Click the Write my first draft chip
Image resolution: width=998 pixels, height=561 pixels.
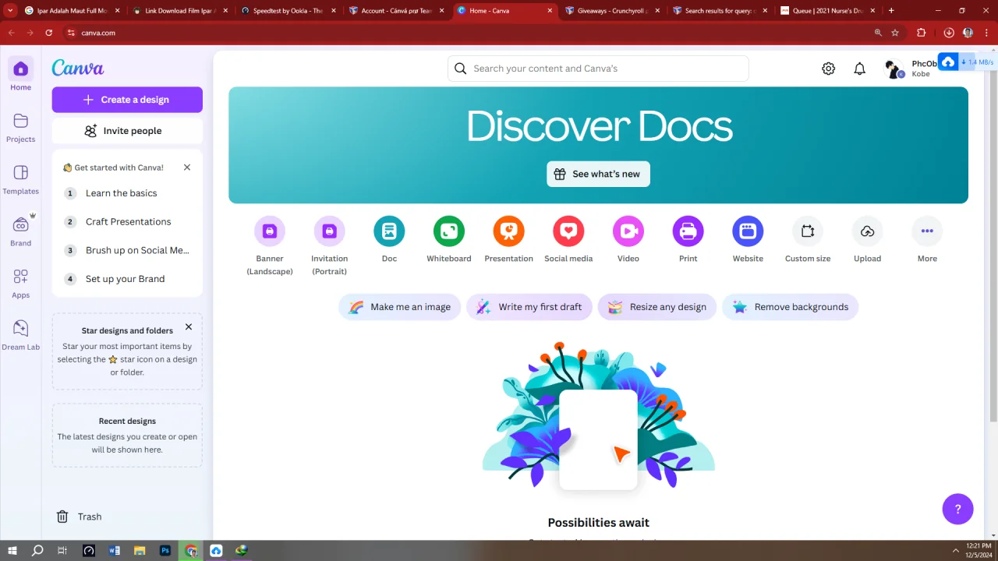click(x=529, y=307)
